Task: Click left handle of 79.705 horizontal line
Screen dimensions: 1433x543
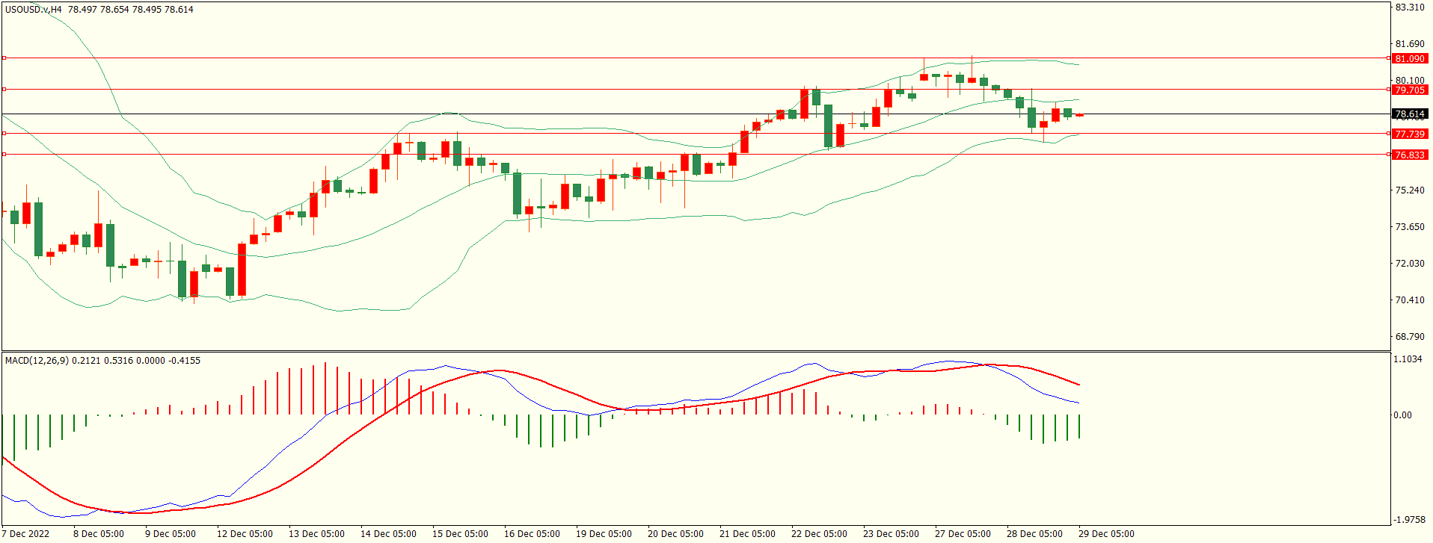Action: (x=4, y=89)
